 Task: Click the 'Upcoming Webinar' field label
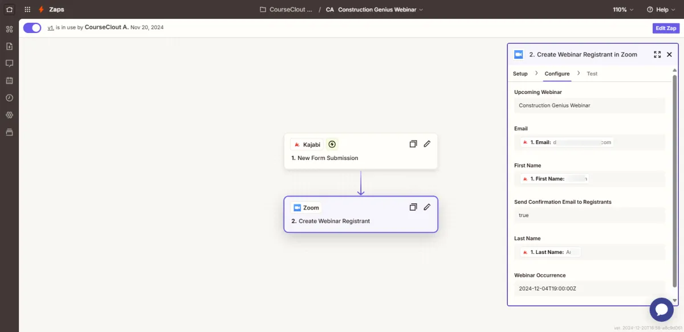[x=538, y=92]
